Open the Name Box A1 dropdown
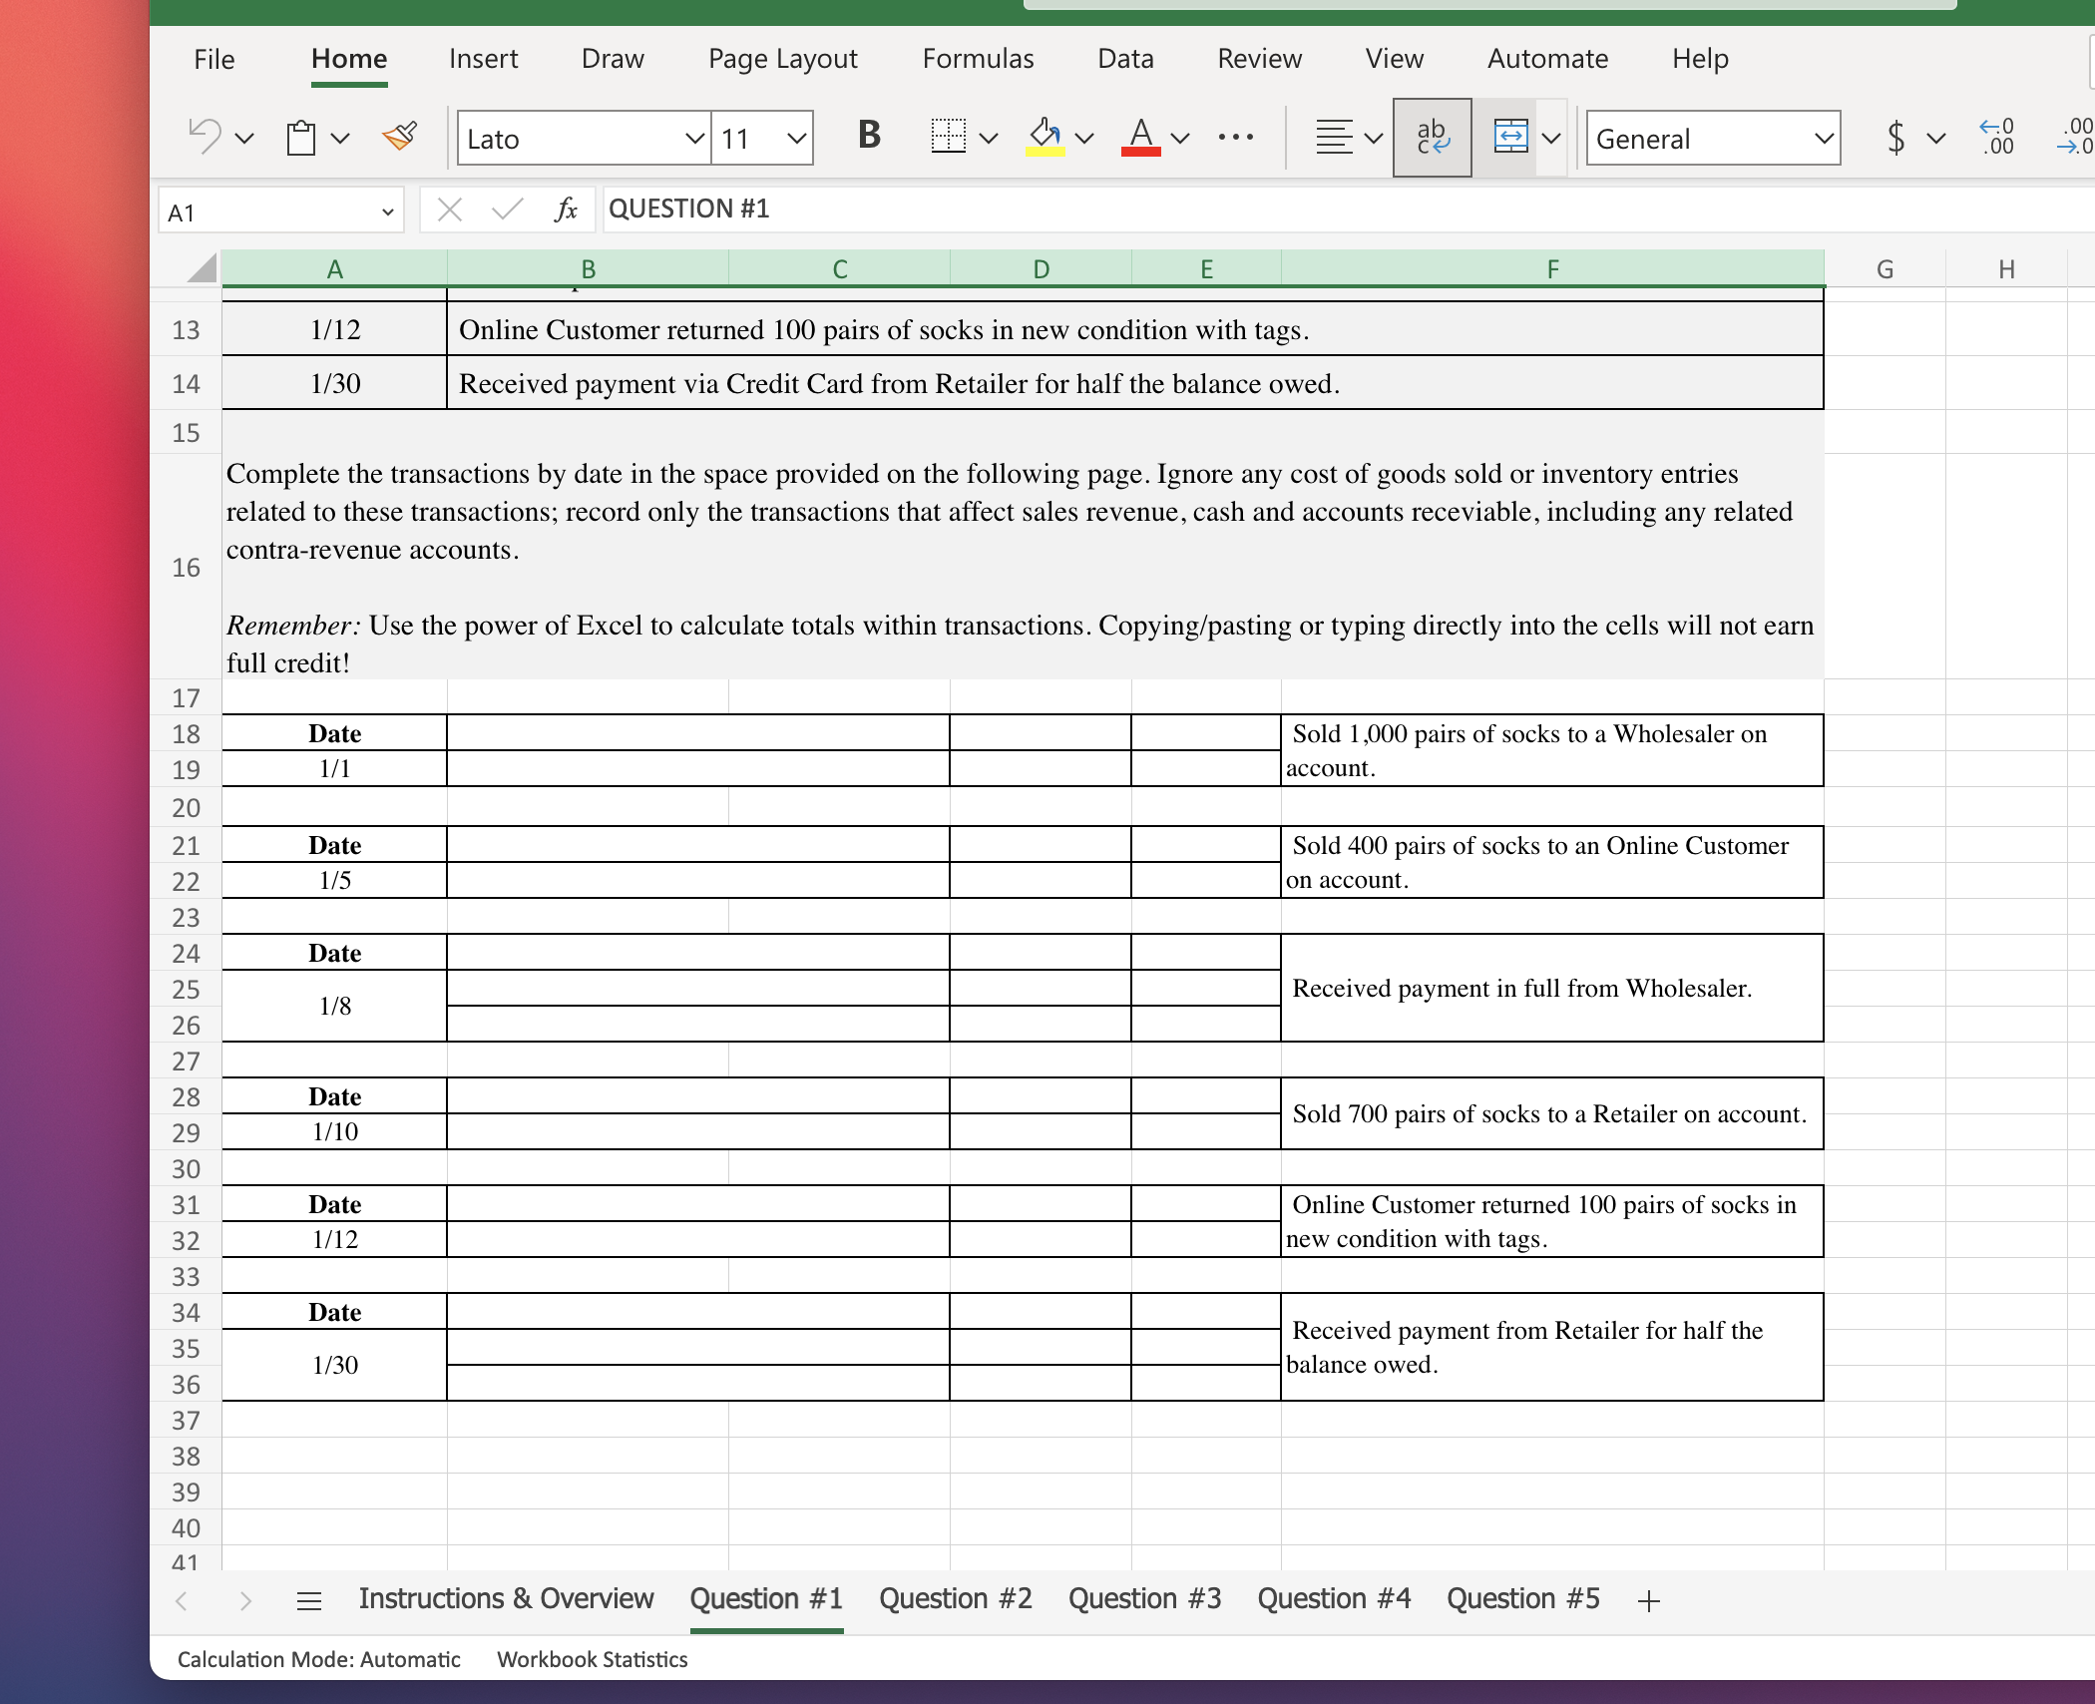Screen dimensions: 2095x1704 tap(388, 212)
